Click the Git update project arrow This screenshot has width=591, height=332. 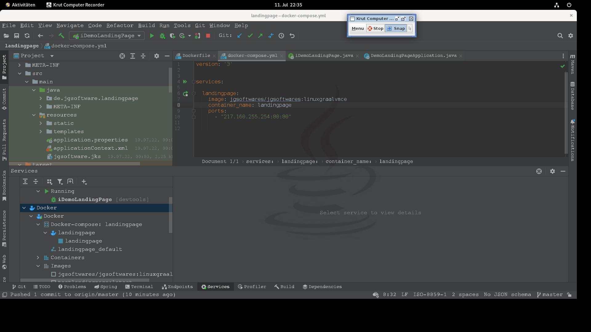pyautogui.click(x=239, y=36)
